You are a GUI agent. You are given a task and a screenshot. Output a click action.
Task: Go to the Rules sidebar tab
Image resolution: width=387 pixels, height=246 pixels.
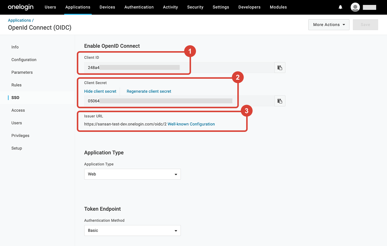click(x=16, y=85)
